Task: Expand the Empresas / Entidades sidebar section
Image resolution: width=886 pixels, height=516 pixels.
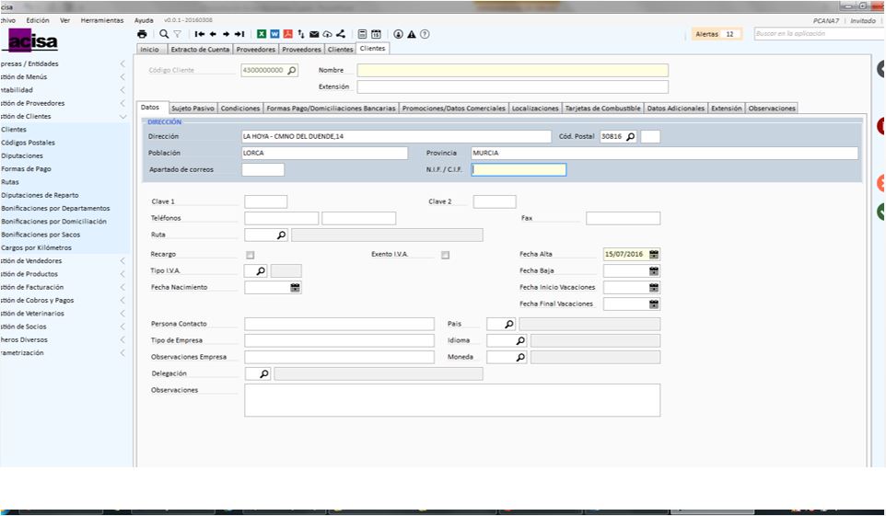Action: tap(122, 63)
